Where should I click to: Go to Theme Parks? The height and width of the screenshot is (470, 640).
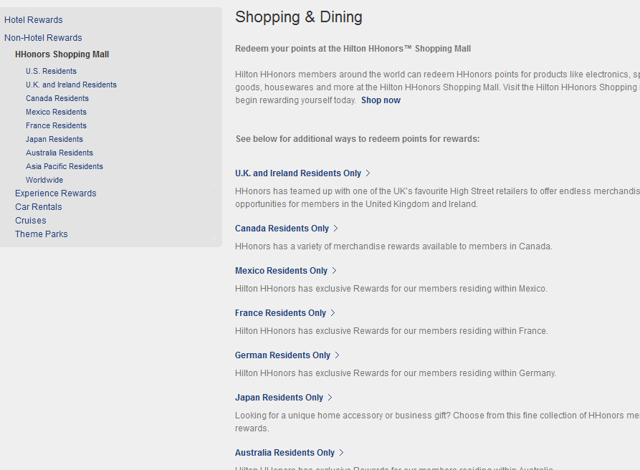tap(42, 234)
